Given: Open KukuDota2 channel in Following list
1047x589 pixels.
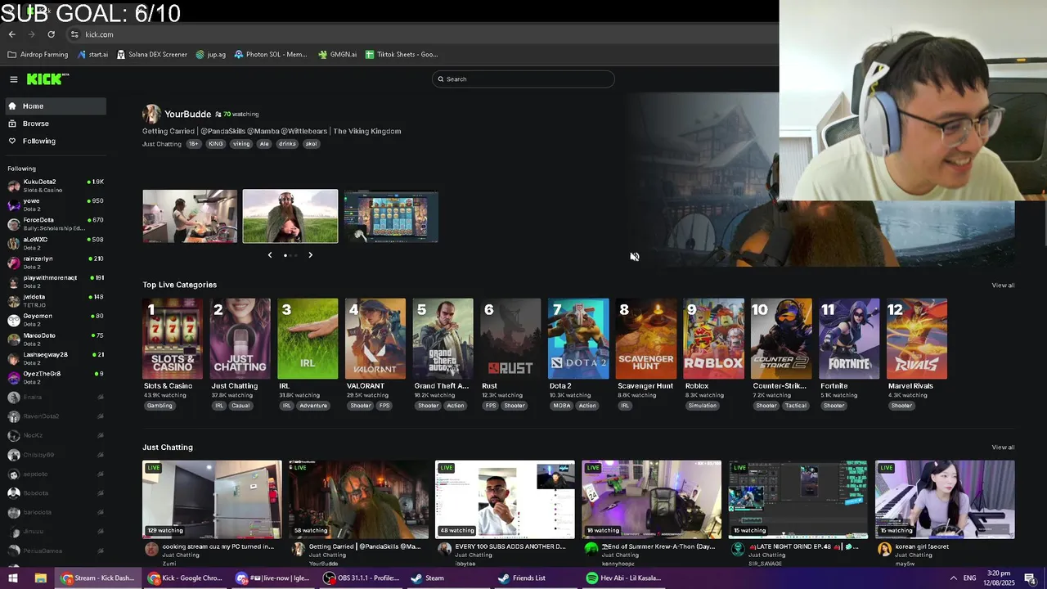Looking at the screenshot, I should (55, 186).
